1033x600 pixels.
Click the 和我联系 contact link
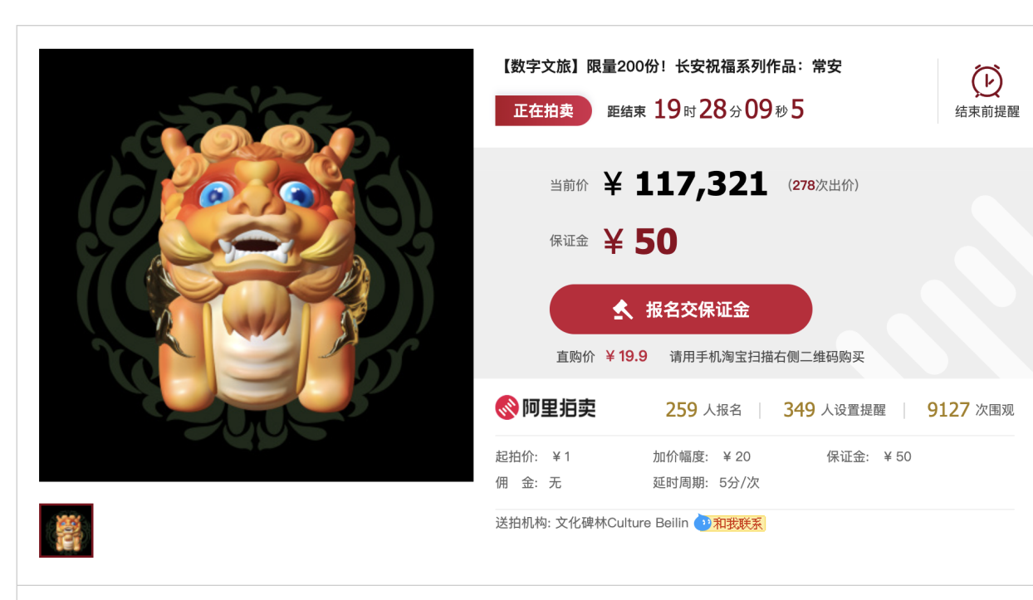coord(738,524)
